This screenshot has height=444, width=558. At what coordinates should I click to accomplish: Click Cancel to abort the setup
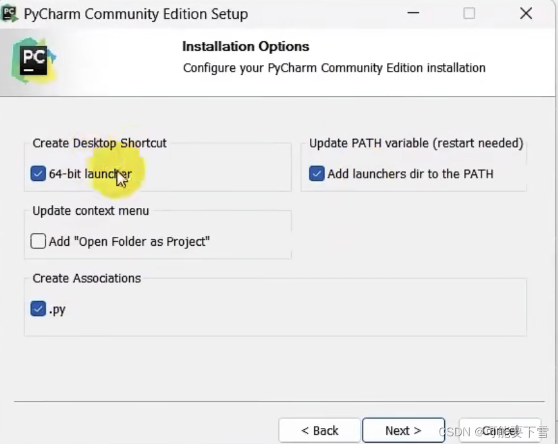(500, 430)
